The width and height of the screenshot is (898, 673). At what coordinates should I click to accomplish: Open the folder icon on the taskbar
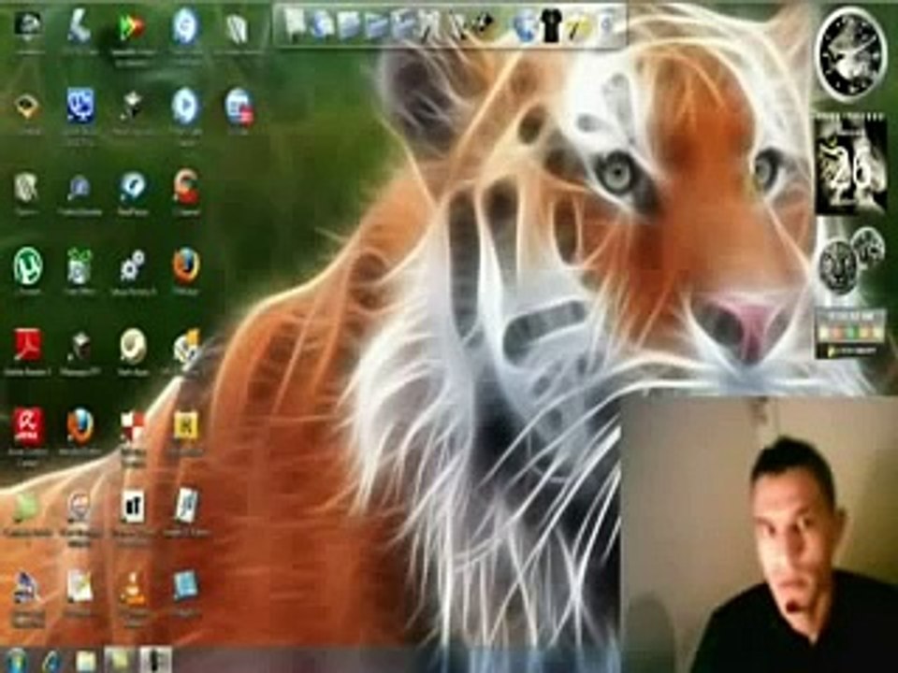click(86, 662)
